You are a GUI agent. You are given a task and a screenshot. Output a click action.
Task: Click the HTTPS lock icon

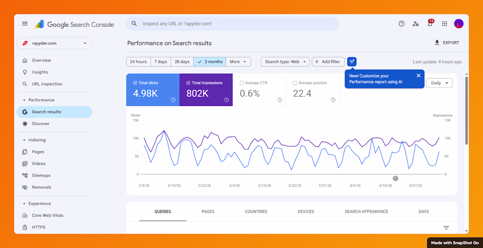(x=25, y=227)
